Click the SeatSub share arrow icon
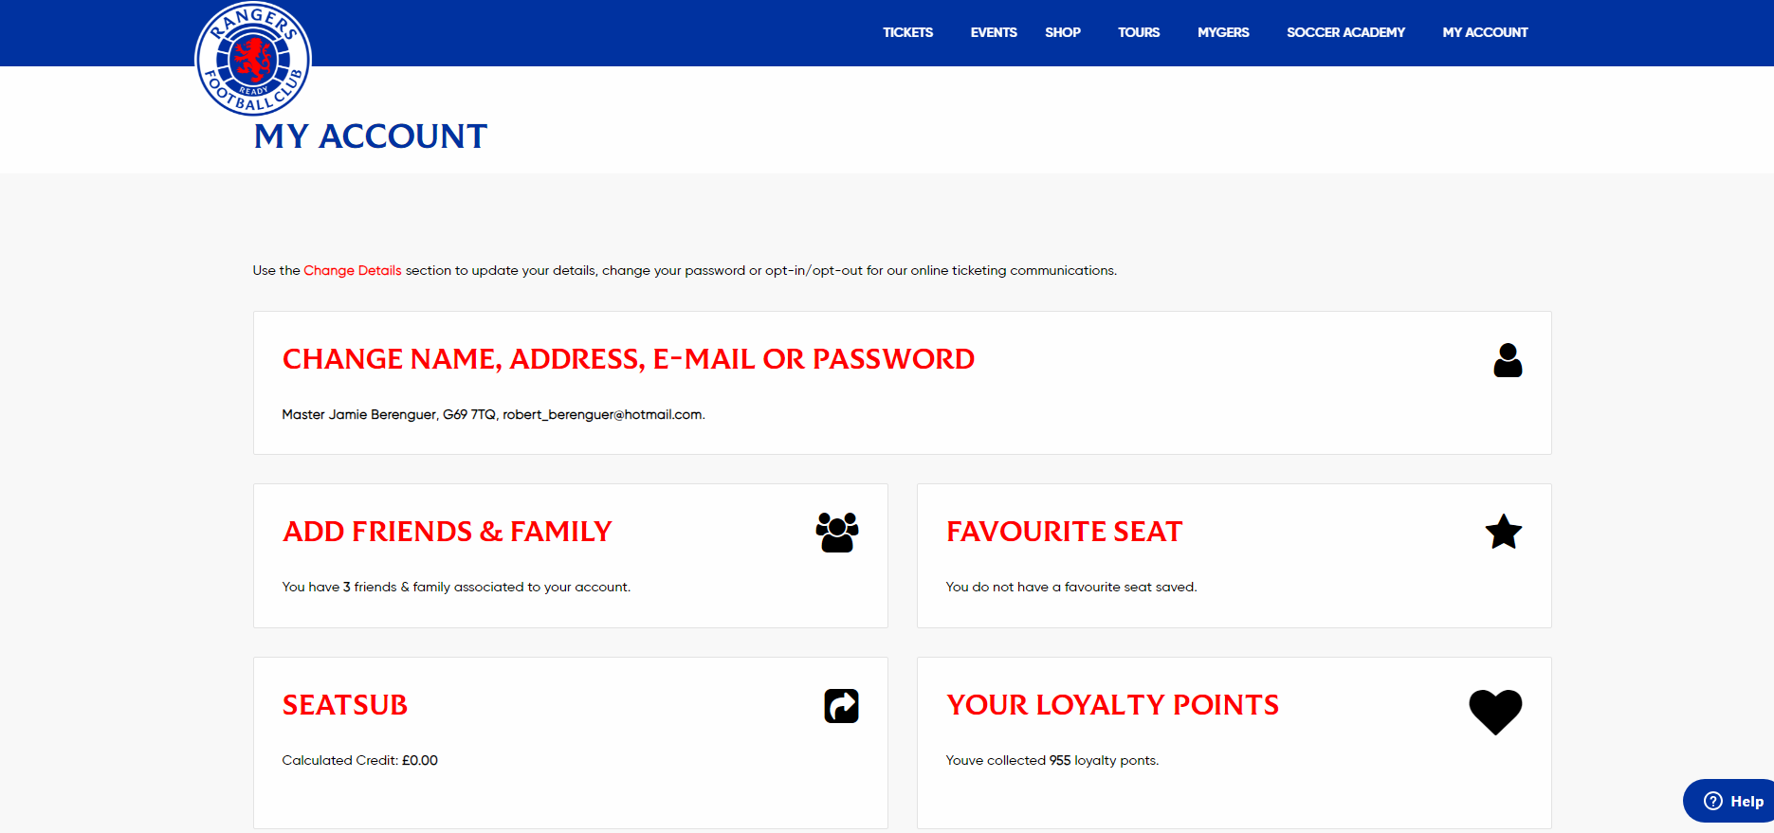The width and height of the screenshot is (1774, 833). (x=841, y=706)
